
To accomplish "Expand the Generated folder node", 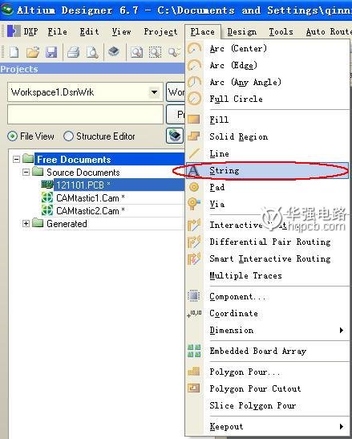I will click(x=26, y=223).
